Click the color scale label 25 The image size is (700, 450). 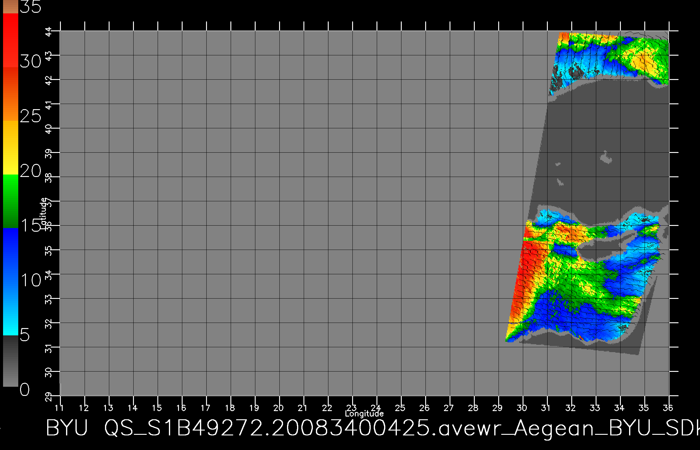pyautogui.click(x=30, y=116)
